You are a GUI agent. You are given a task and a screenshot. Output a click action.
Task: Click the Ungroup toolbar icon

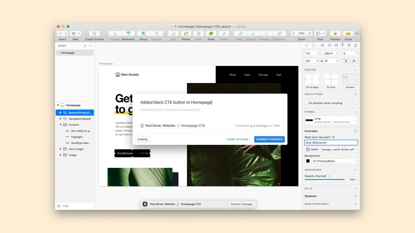[x=157, y=33]
